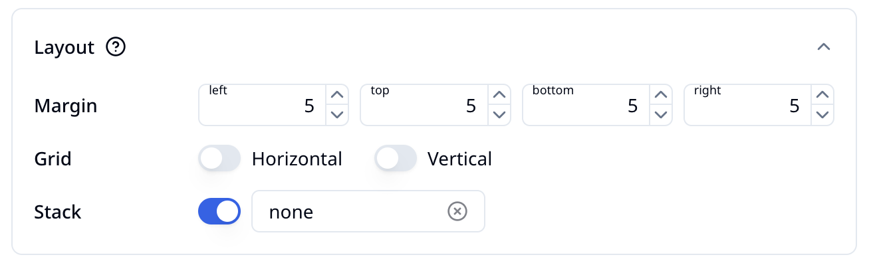Decrease the bottom margin value

tap(661, 115)
